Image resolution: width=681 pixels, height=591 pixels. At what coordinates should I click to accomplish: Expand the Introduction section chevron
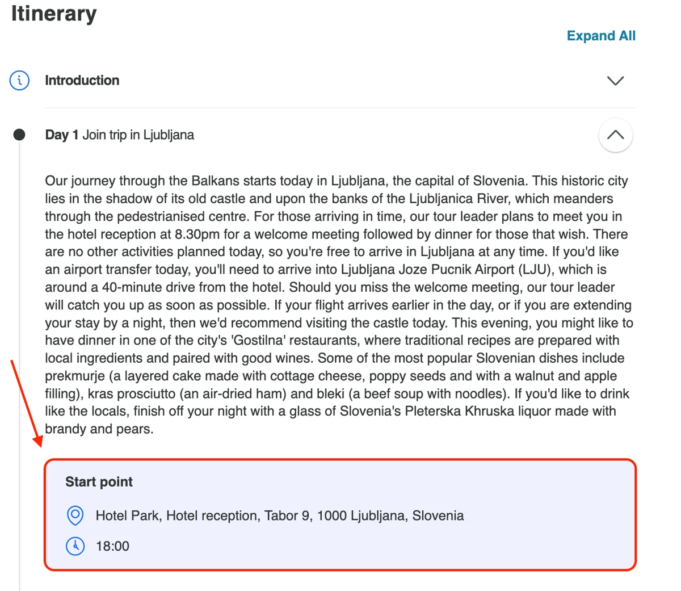615,81
